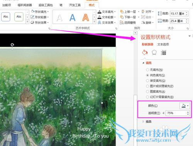Decrease the shape width with down spinner
Image resolution: width=193 pixels, height=146 pixels.
click(x=187, y=22)
